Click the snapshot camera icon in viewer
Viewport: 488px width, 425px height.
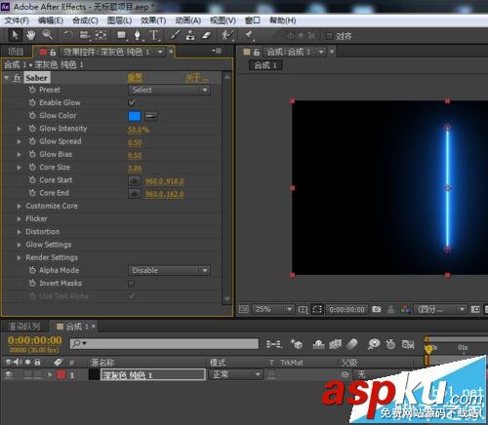377,309
